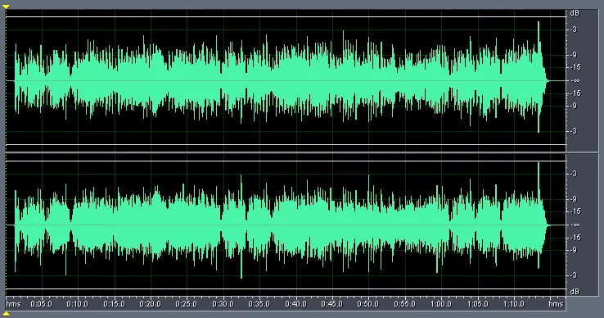The image size is (604, 318).
Task: Click the dB label at the scale's bottom
Action: pos(575,292)
